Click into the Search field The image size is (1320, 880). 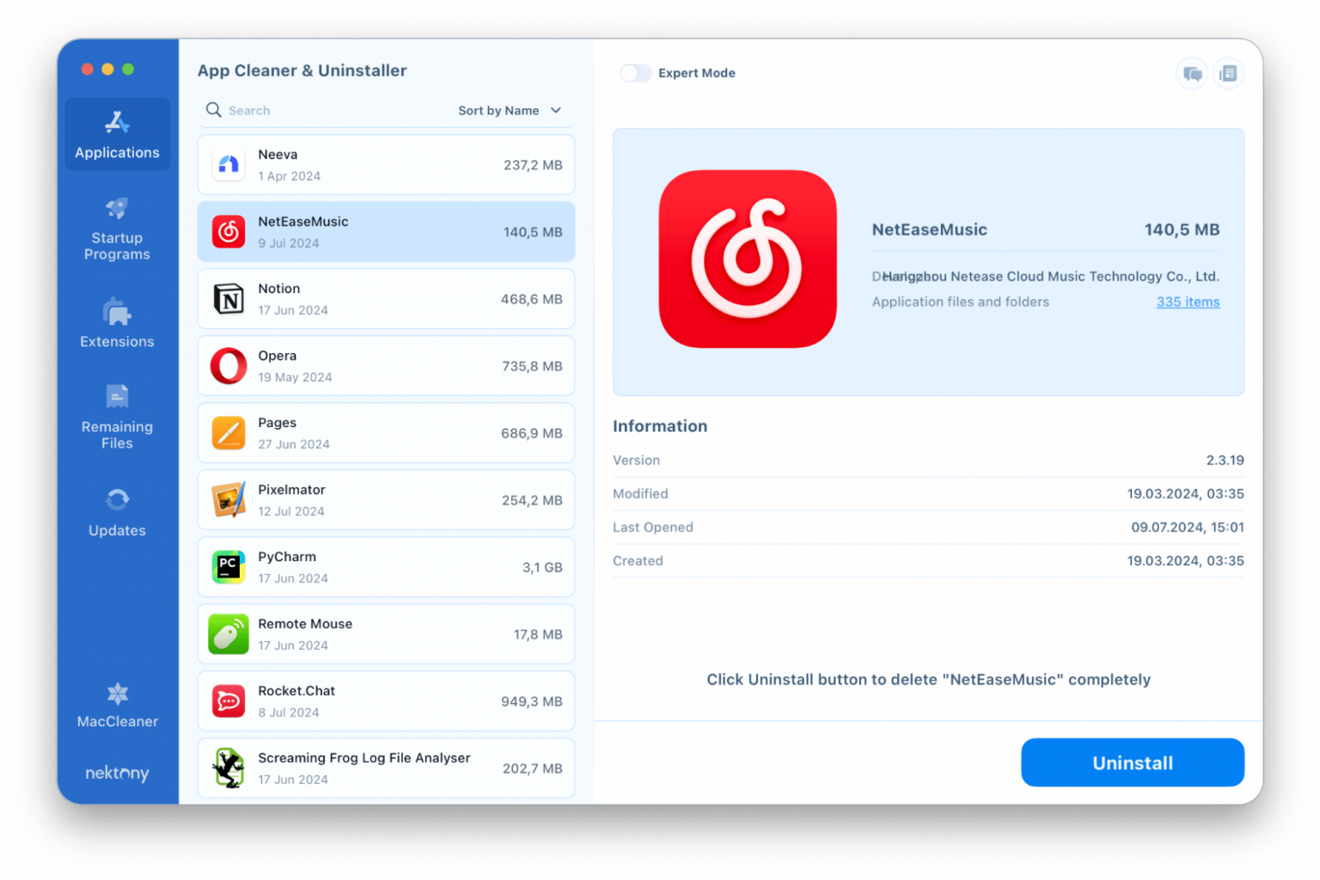point(327,111)
